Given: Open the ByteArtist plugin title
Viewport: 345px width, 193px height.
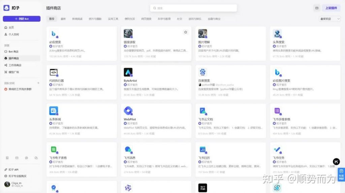Looking at the screenshot, I should coord(130,81).
